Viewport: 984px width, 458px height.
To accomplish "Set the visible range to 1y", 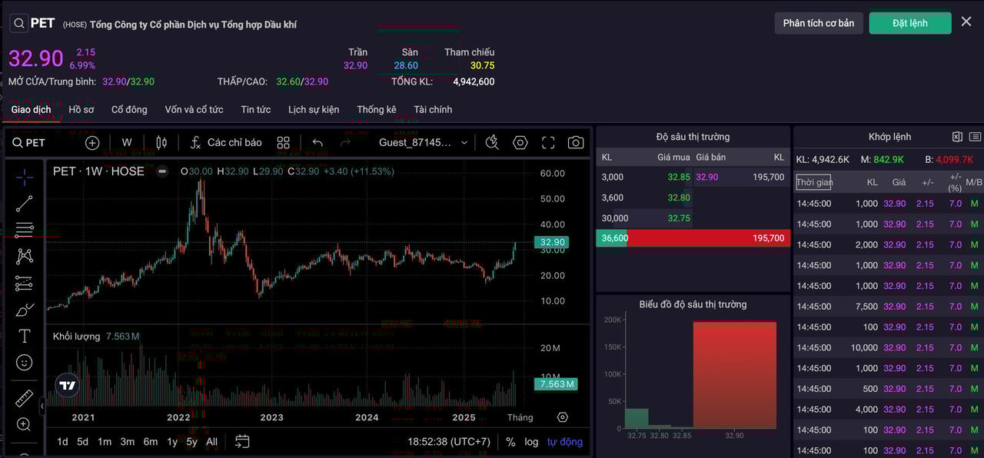I will tap(171, 442).
